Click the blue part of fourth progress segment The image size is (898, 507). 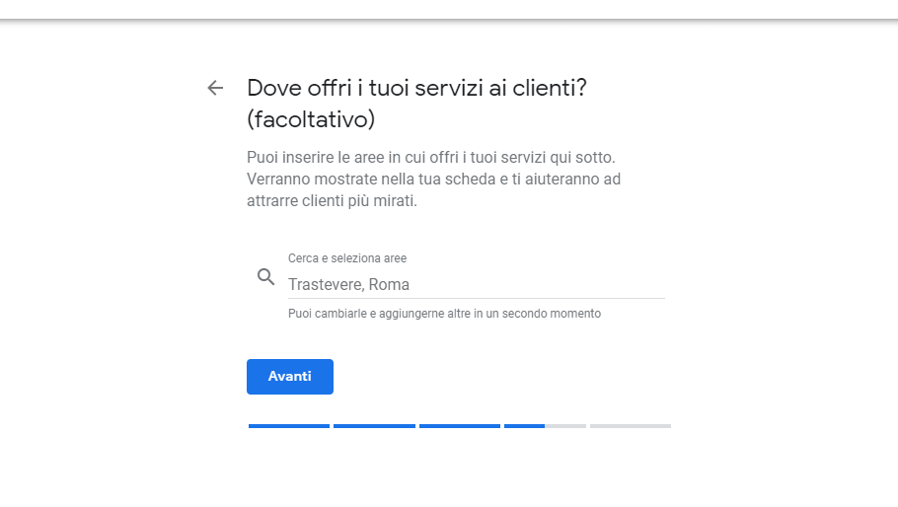tap(524, 426)
